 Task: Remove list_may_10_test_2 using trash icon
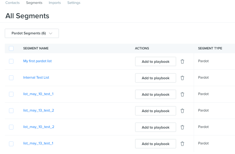(x=182, y=127)
